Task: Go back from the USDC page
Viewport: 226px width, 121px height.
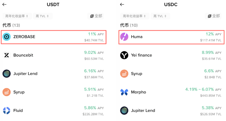Action: (122, 5)
